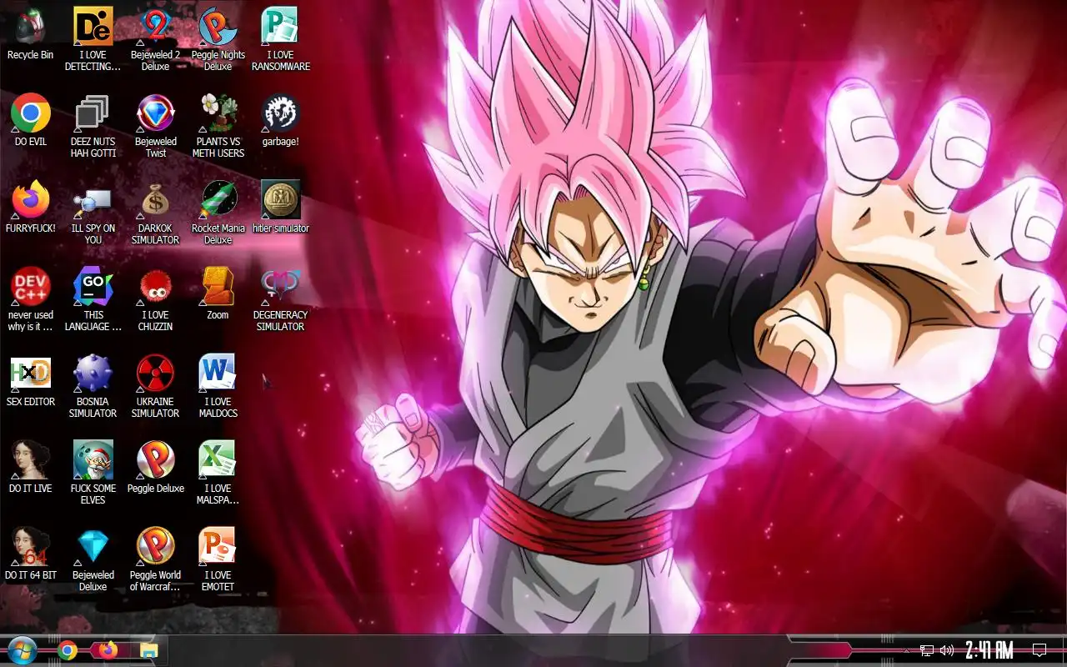Select the 'I LOVE CHUZZIN' shortcut
This screenshot has width=1067, height=667.
click(155, 299)
